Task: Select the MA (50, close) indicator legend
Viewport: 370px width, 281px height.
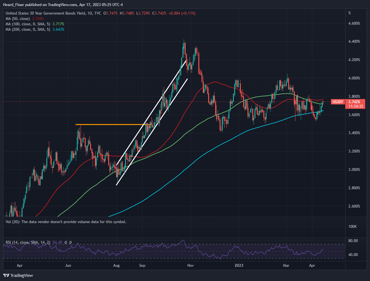Action: coord(18,19)
